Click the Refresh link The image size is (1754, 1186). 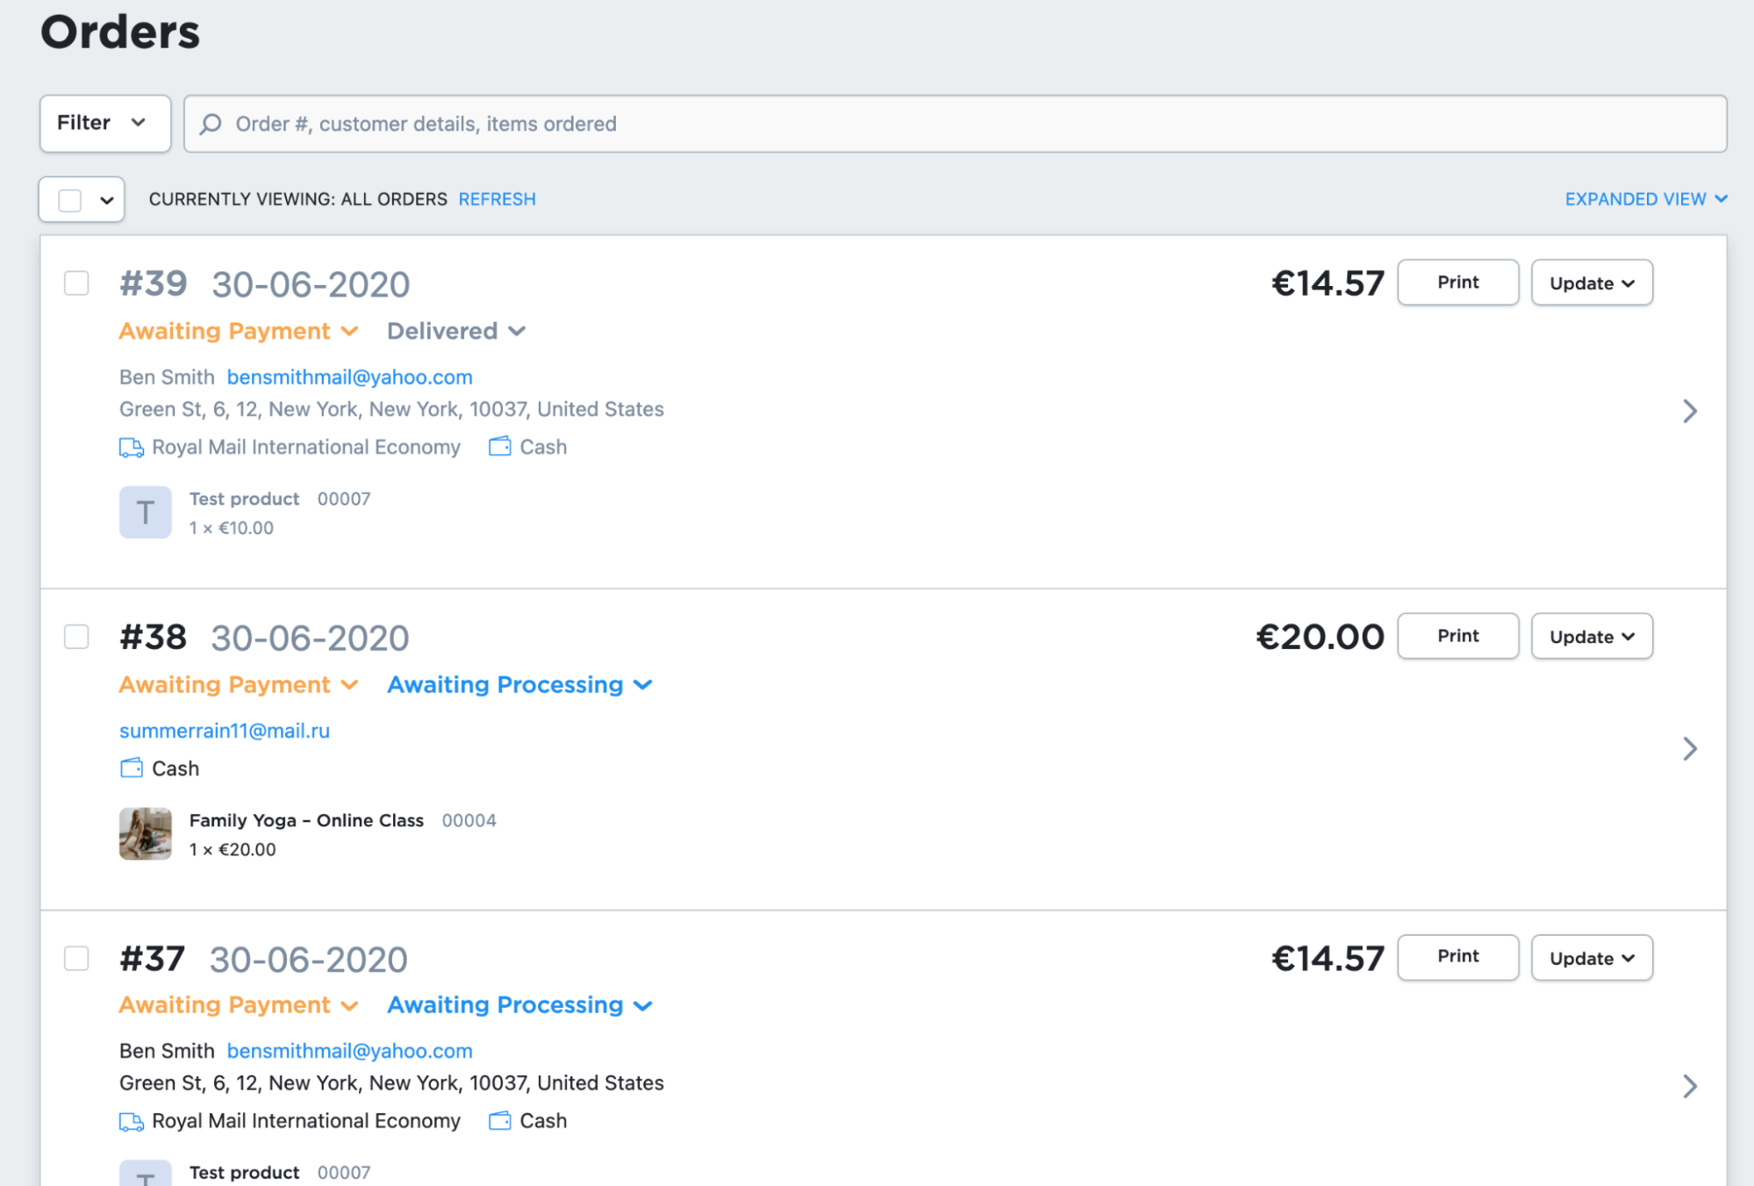[x=497, y=199]
